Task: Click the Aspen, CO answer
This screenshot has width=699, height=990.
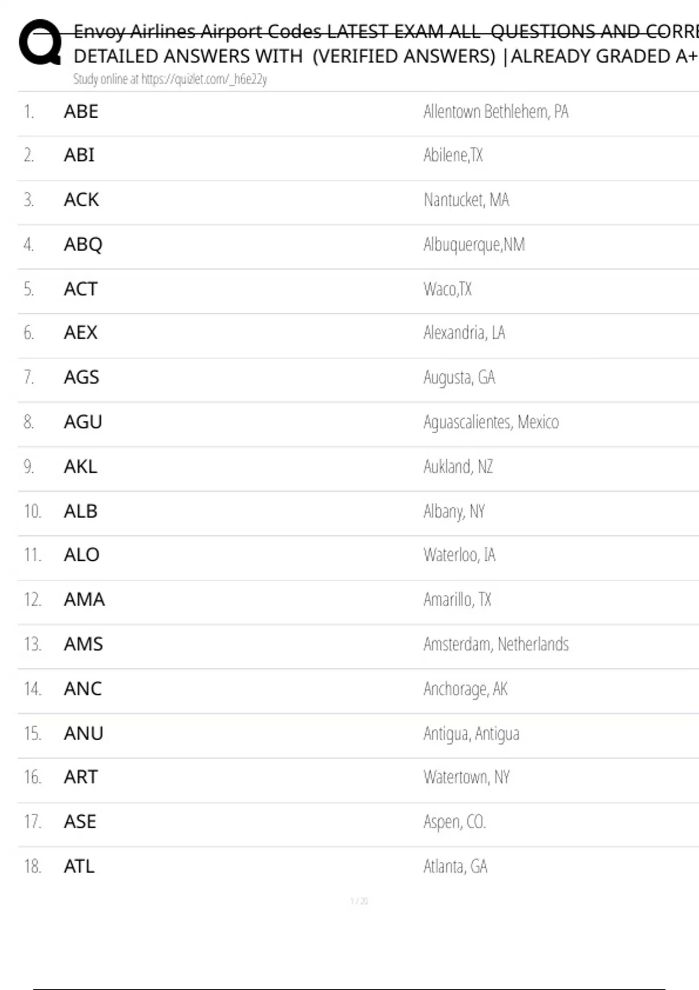Action: 454,822
